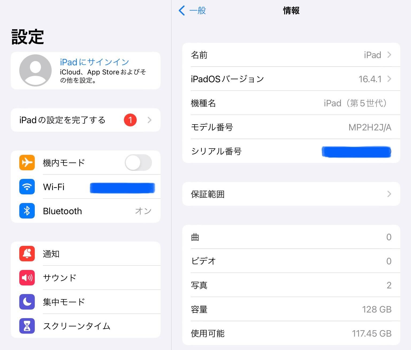Tap the モデル番号 label
Viewport: 411px width, 350px height.
[x=212, y=127]
